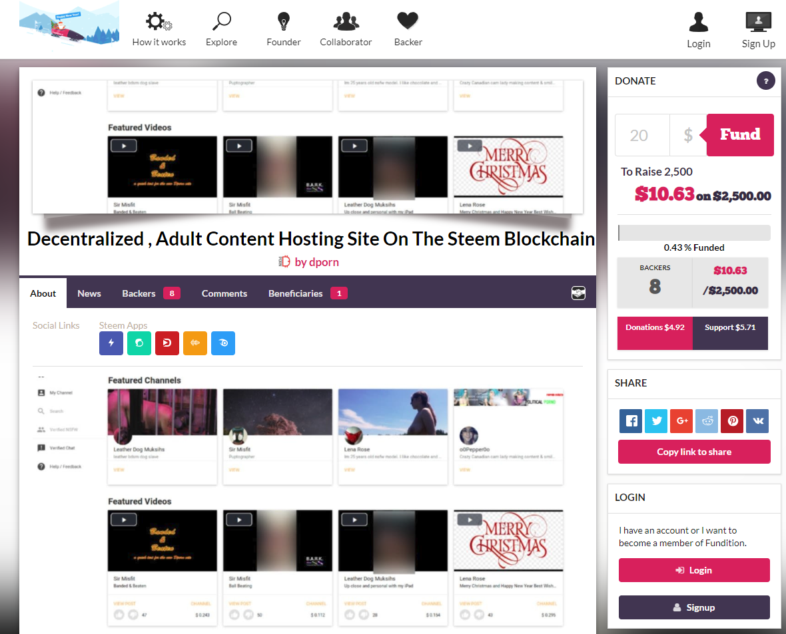Viewport: 786px width, 634px height.
Task: Share on Reddit
Action: (707, 420)
